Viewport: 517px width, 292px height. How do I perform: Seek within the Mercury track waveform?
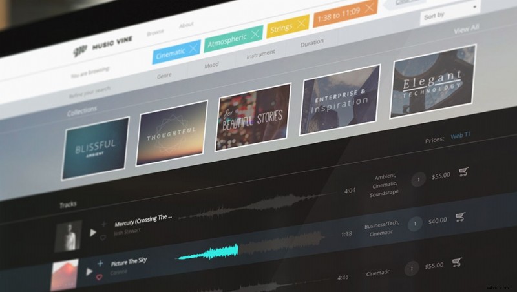(257, 205)
